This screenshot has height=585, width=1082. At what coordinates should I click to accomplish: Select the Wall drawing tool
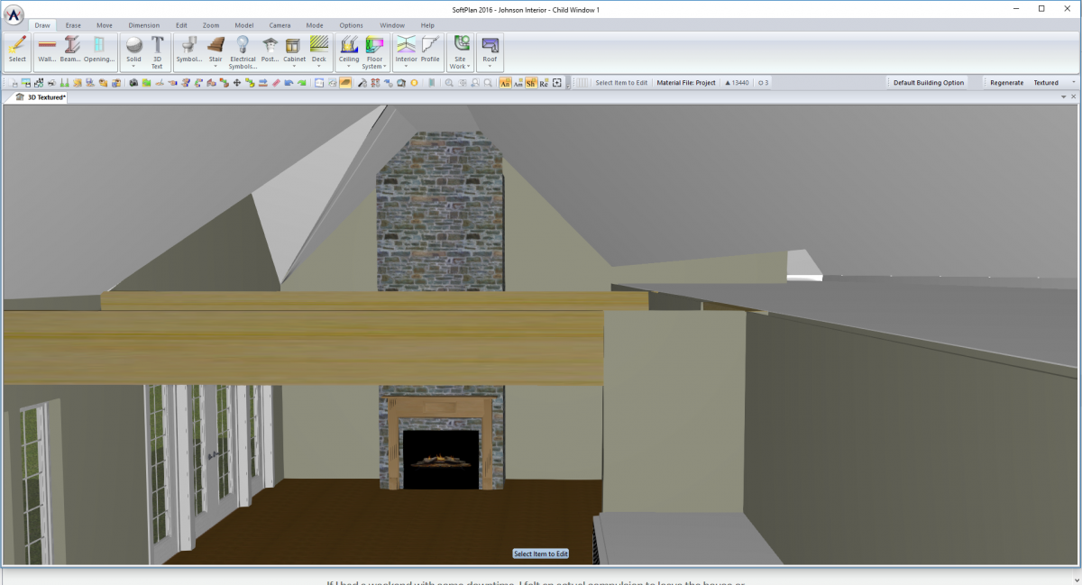coord(46,51)
